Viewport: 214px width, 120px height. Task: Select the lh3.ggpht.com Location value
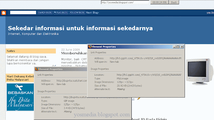(149, 75)
